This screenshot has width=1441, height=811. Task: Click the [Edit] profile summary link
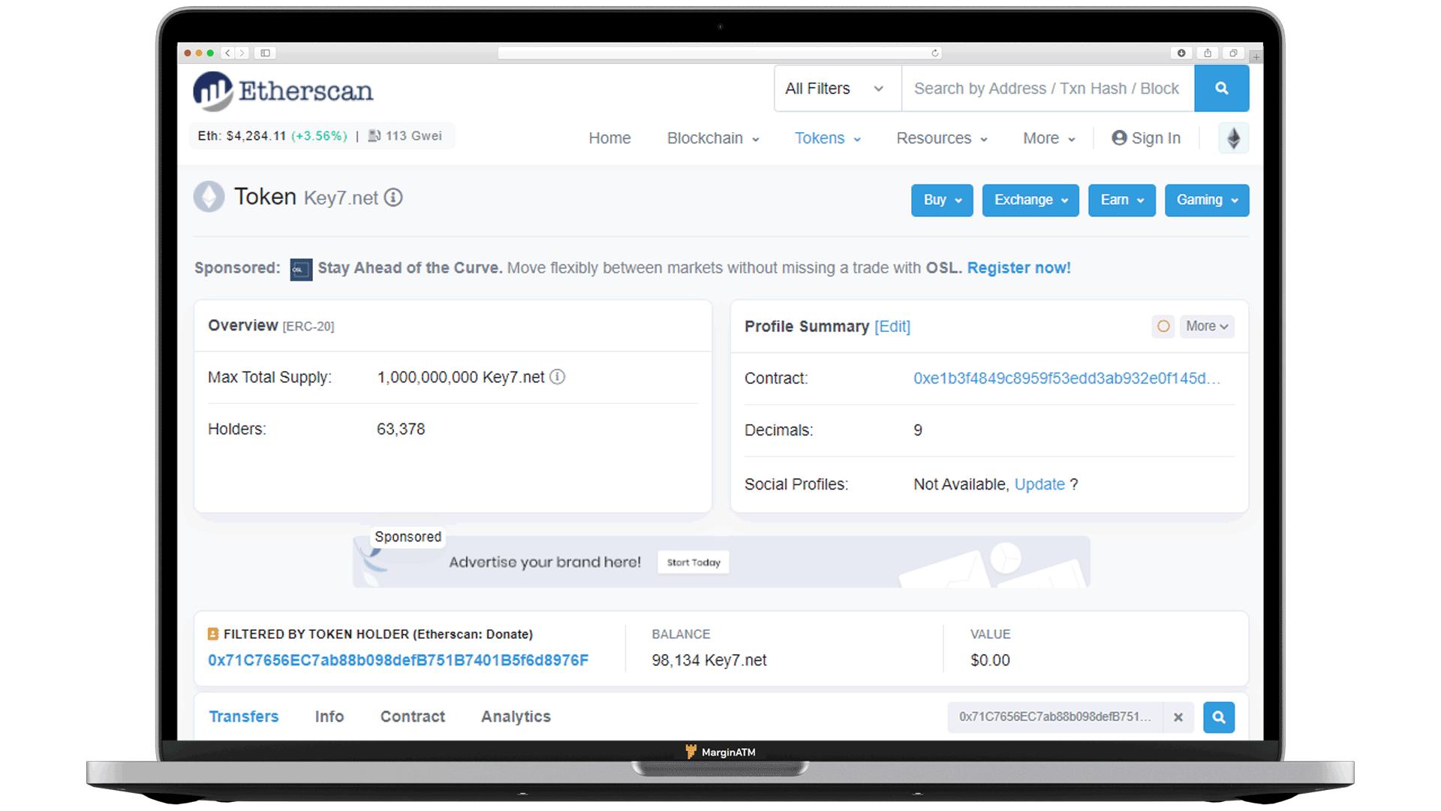pyautogui.click(x=892, y=327)
